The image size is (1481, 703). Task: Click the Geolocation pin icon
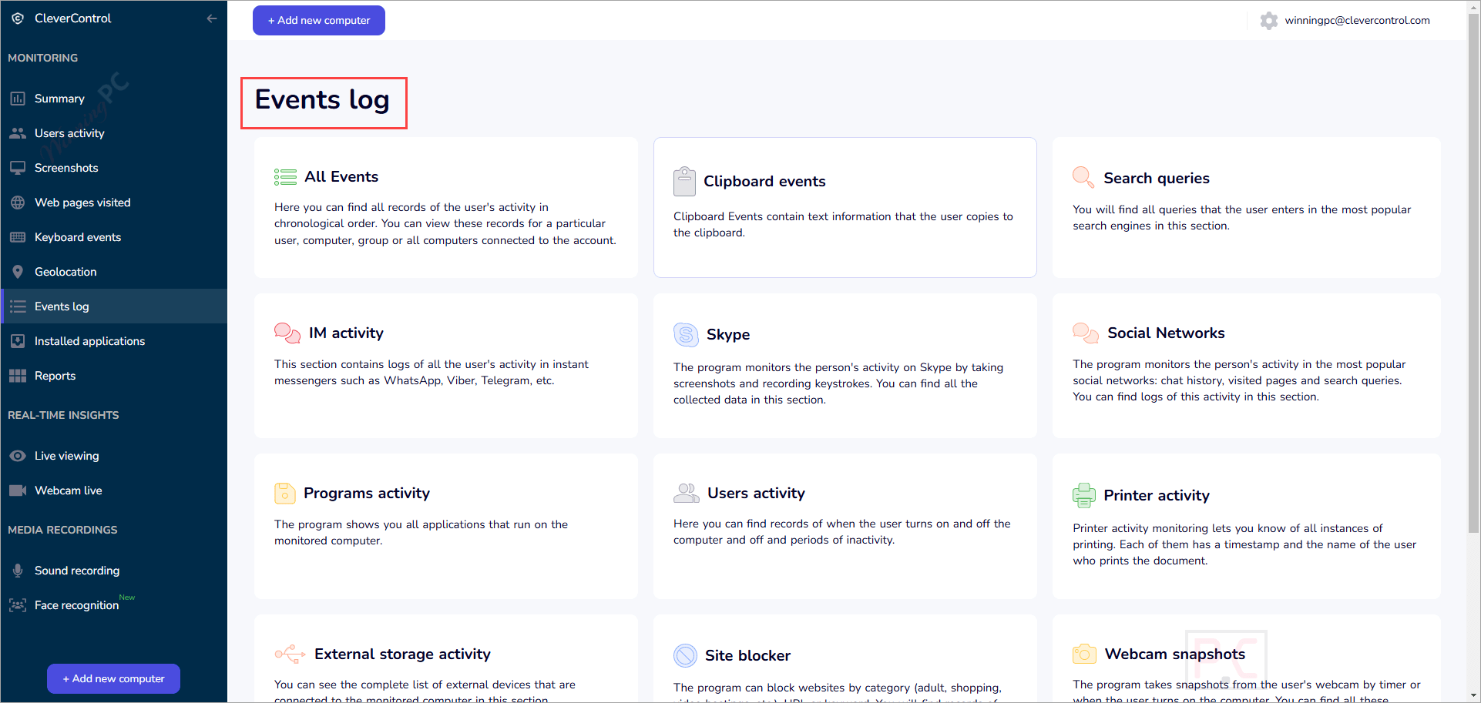pyautogui.click(x=18, y=272)
